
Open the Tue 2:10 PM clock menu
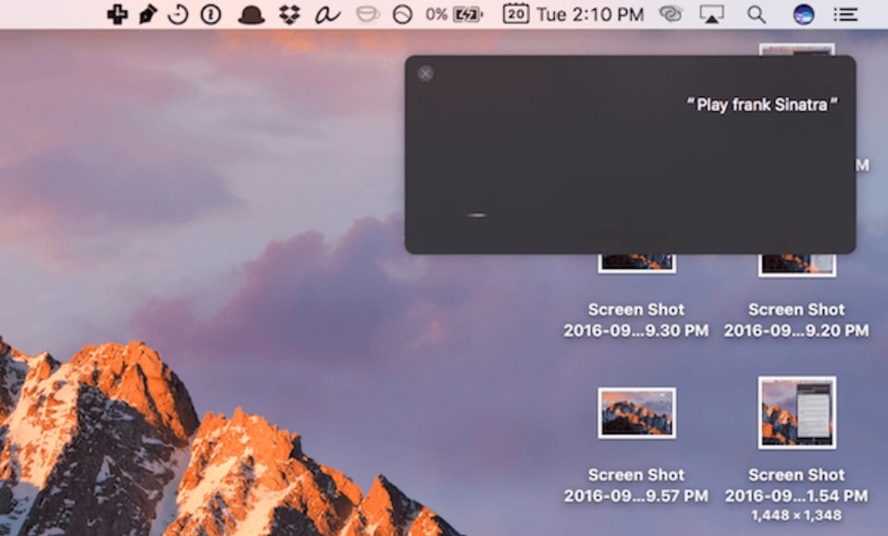[x=590, y=14]
